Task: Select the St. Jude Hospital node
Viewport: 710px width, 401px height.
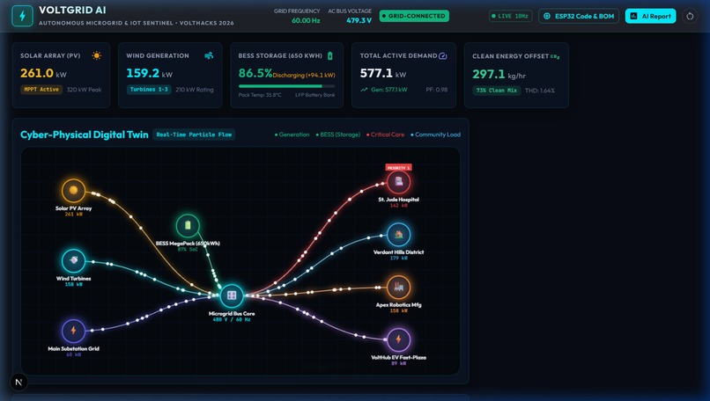Action: 398,182
